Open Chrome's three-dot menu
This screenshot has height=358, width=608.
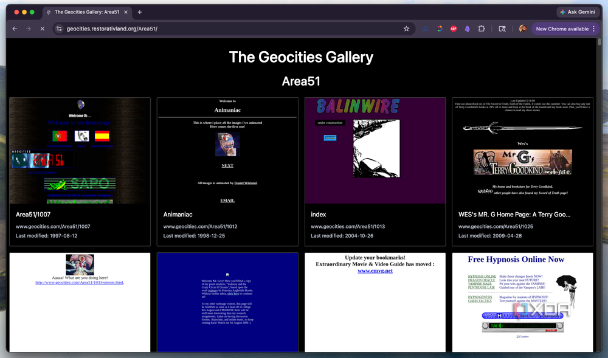point(593,29)
